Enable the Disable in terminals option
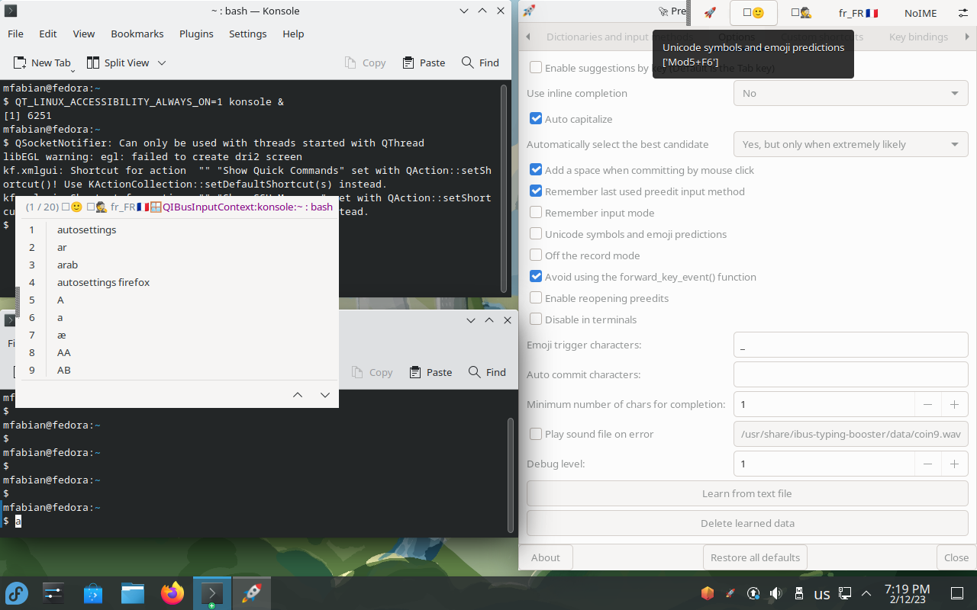Viewport: 977px width, 610px height. [x=536, y=319]
